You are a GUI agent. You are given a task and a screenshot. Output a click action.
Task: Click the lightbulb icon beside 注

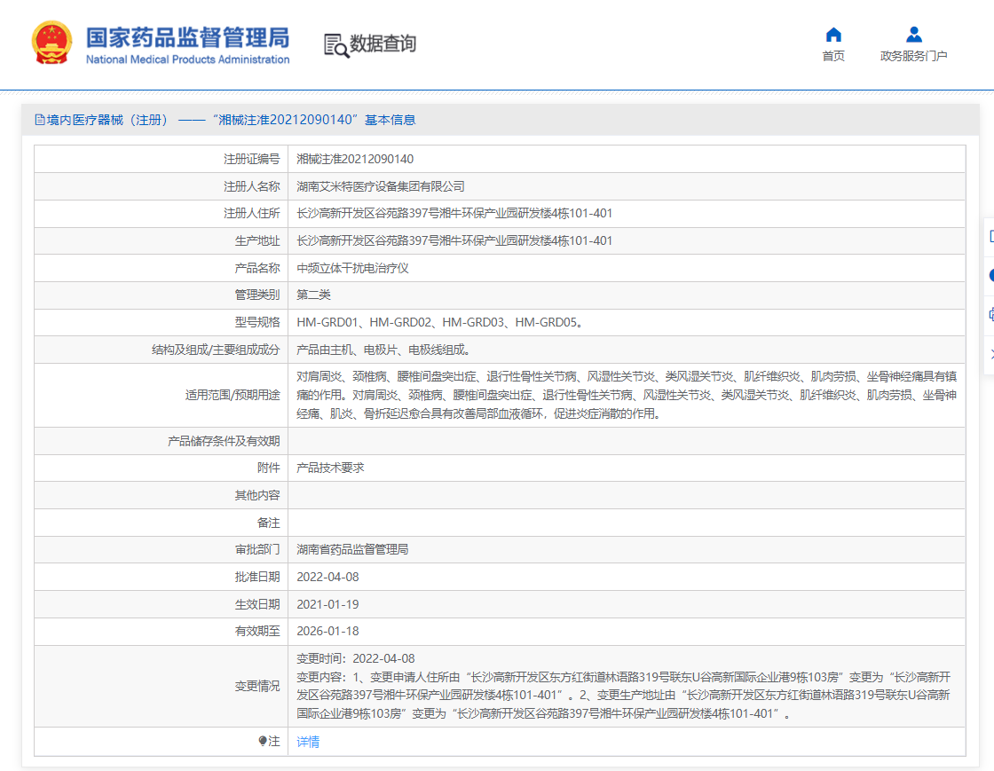point(263,741)
